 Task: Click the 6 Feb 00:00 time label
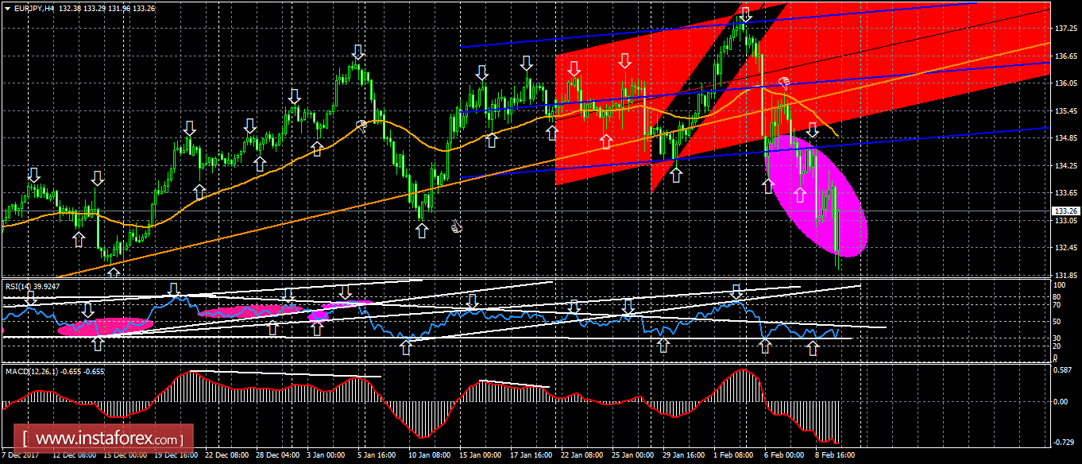785,456
